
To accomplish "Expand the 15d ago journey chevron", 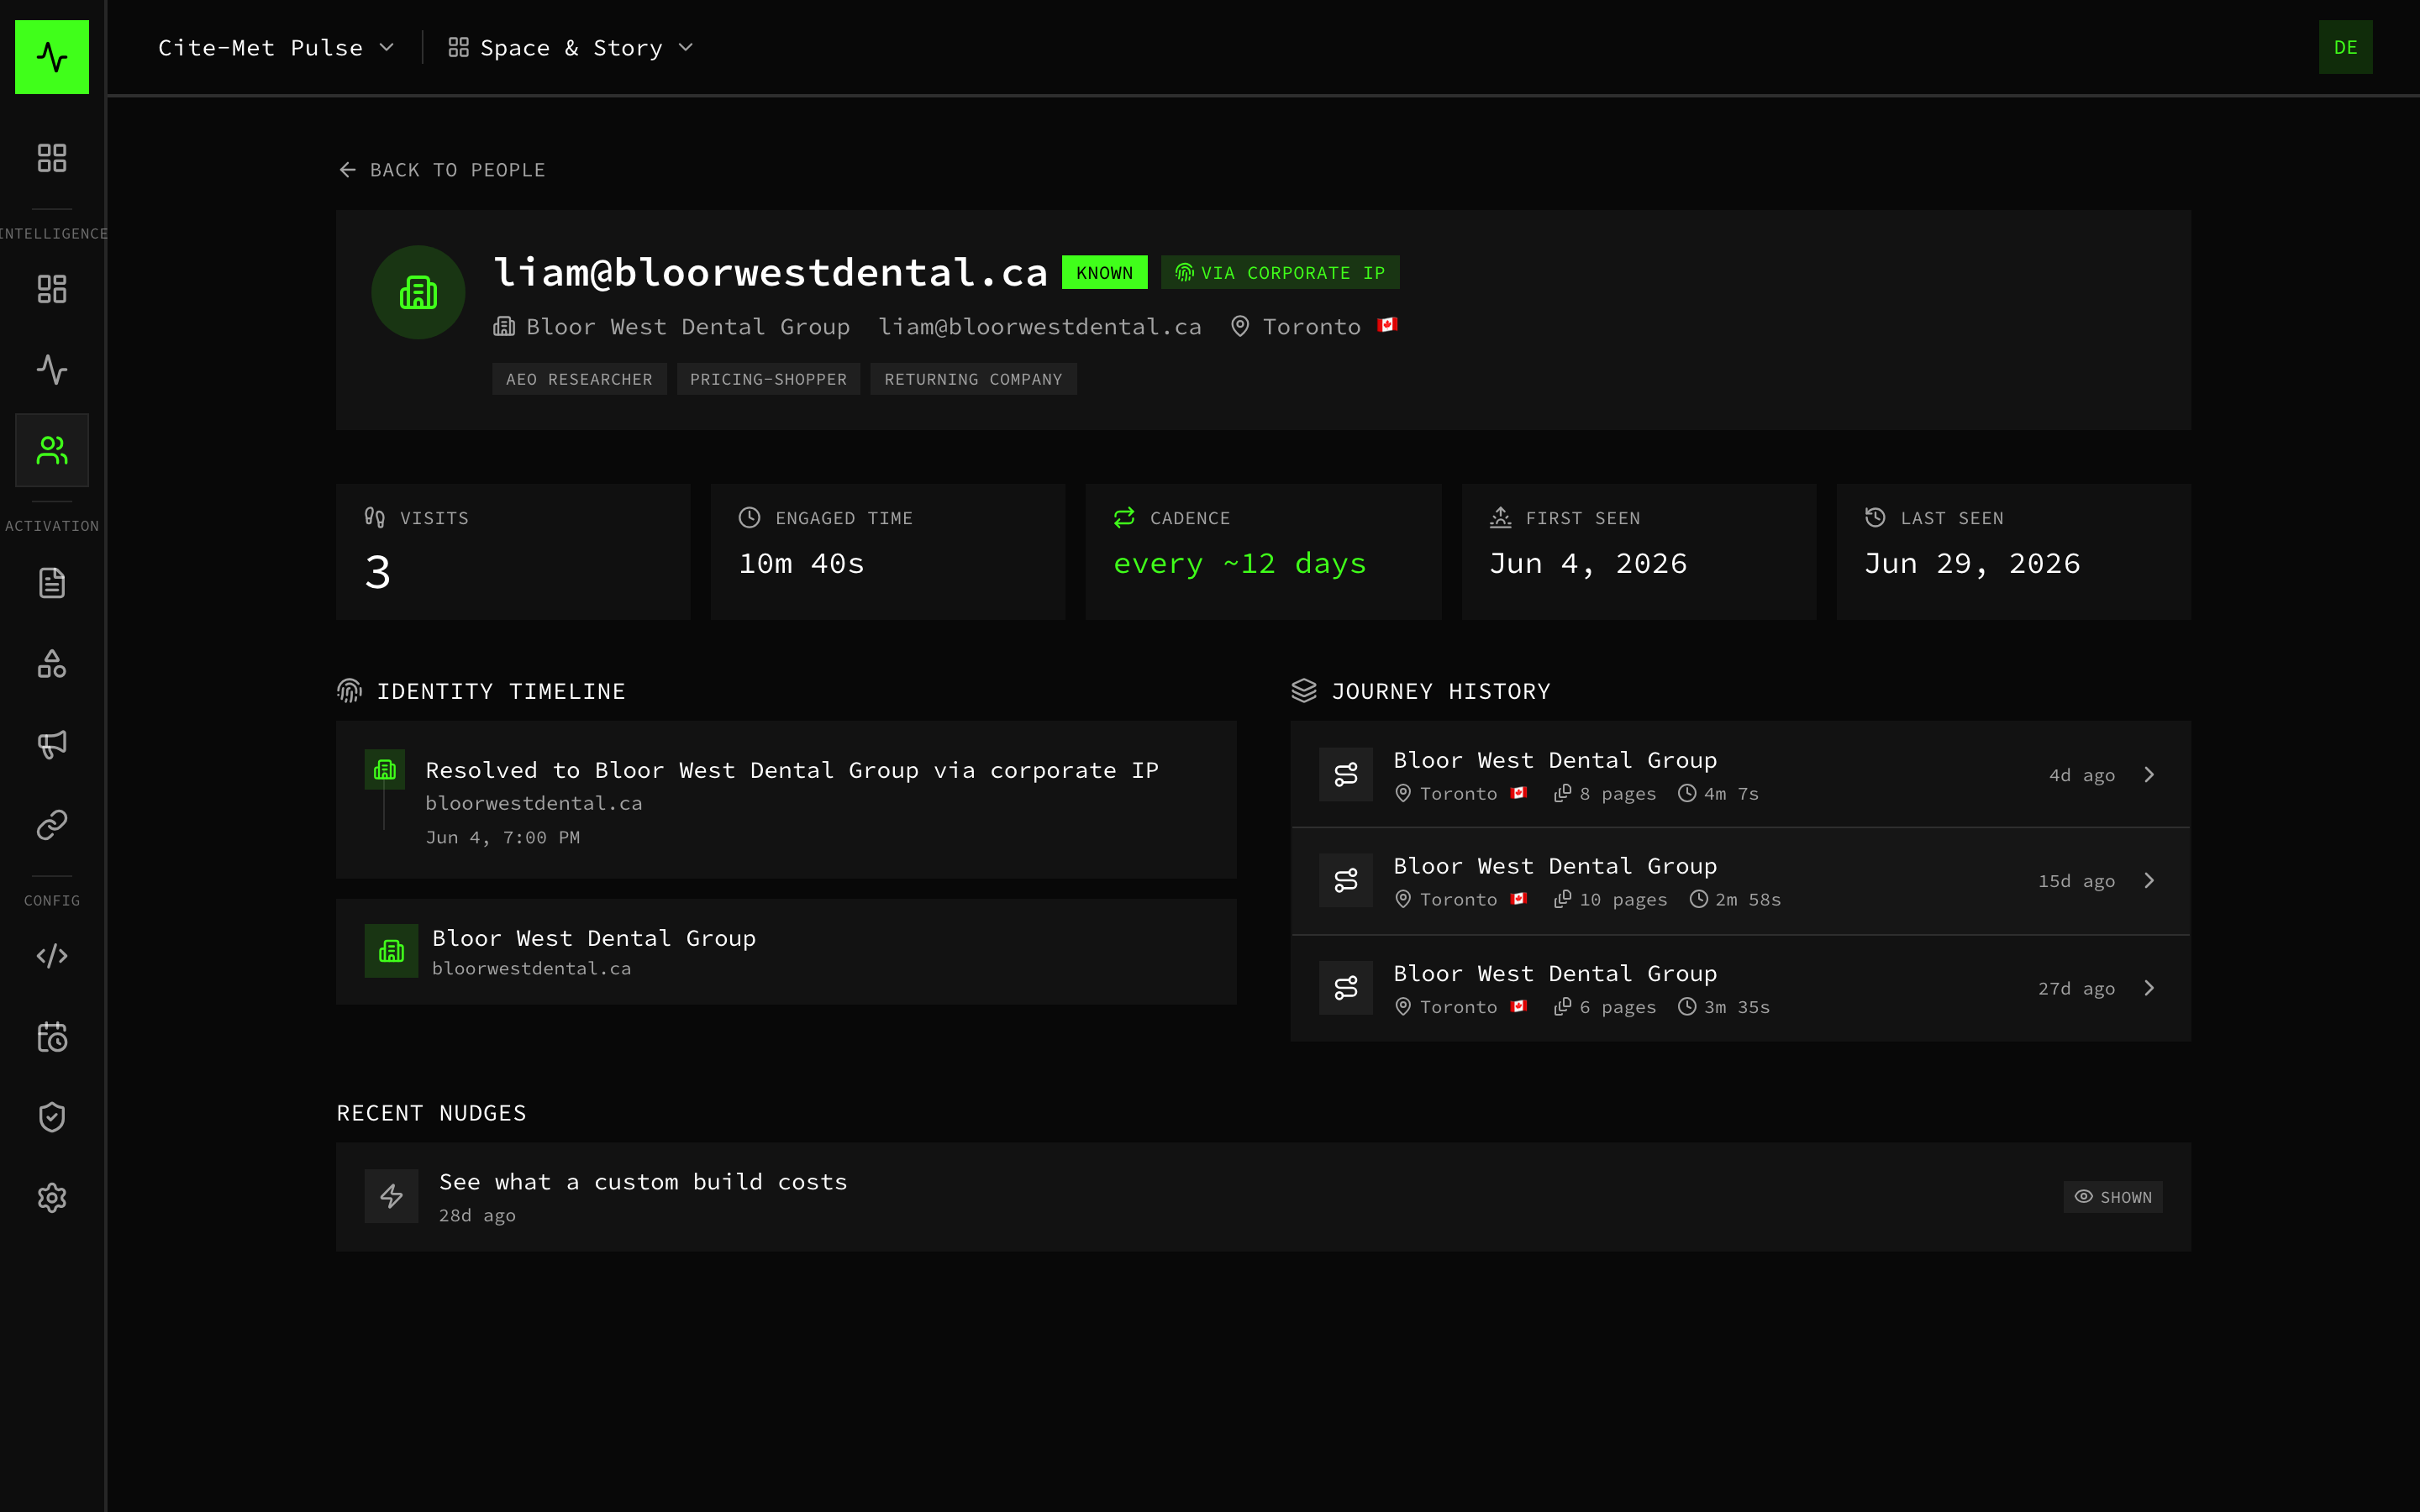I will coord(2149,881).
